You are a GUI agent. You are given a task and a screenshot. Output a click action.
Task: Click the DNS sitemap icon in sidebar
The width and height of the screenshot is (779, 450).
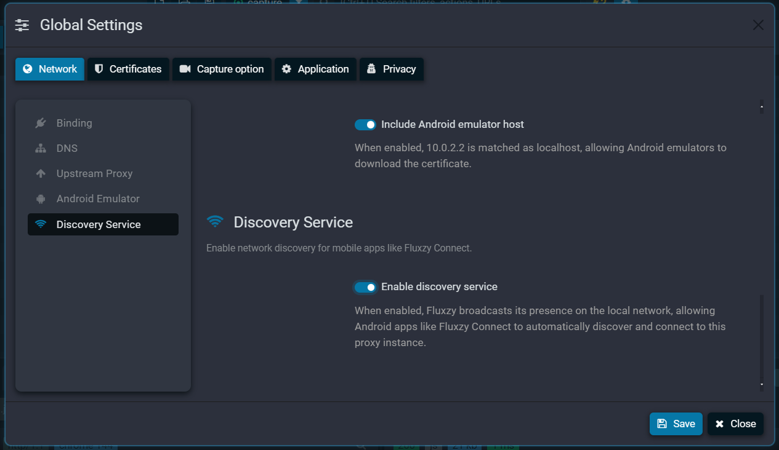[x=39, y=148]
